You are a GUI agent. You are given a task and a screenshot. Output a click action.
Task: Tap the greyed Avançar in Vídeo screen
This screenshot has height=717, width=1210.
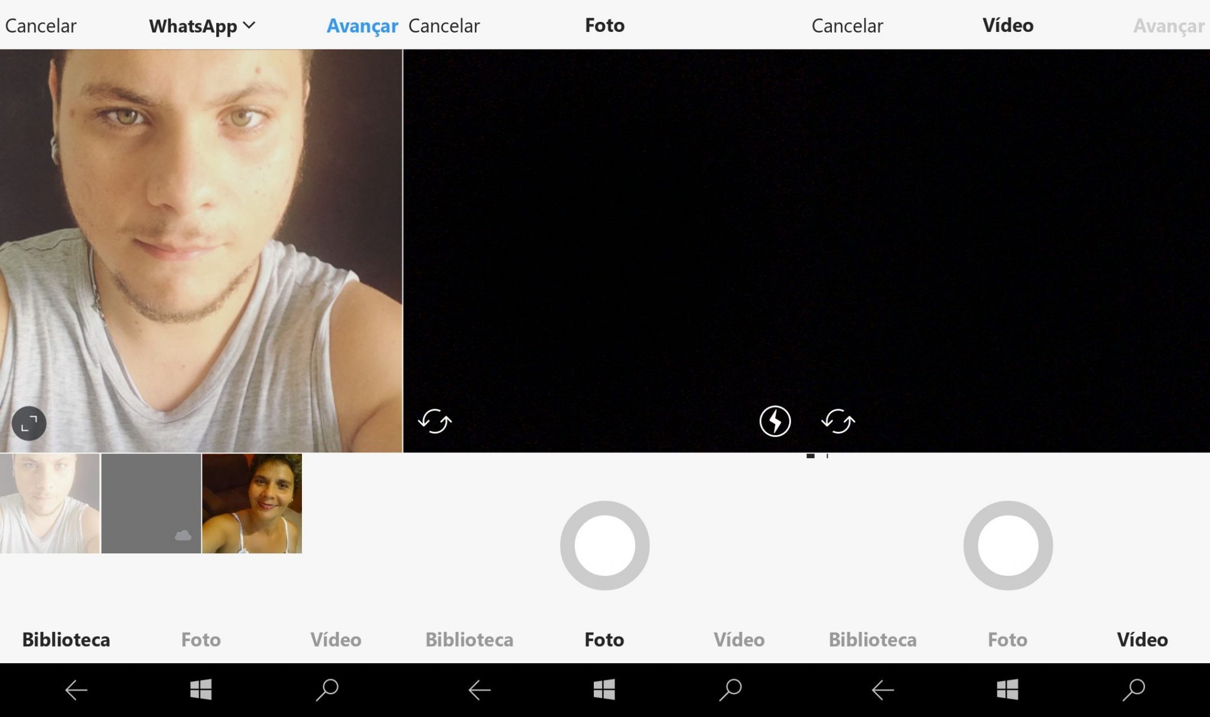pos(1169,26)
